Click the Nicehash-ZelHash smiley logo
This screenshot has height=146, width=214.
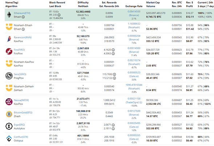(9, 88)
